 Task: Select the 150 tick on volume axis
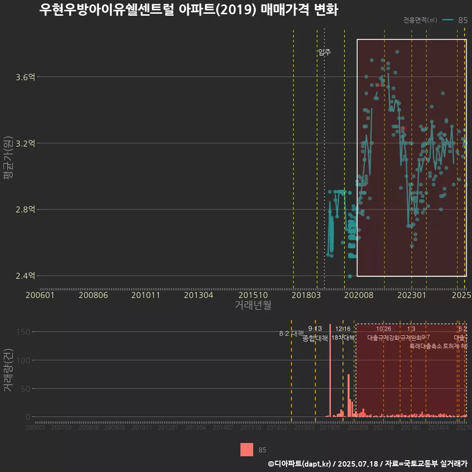(x=23, y=332)
